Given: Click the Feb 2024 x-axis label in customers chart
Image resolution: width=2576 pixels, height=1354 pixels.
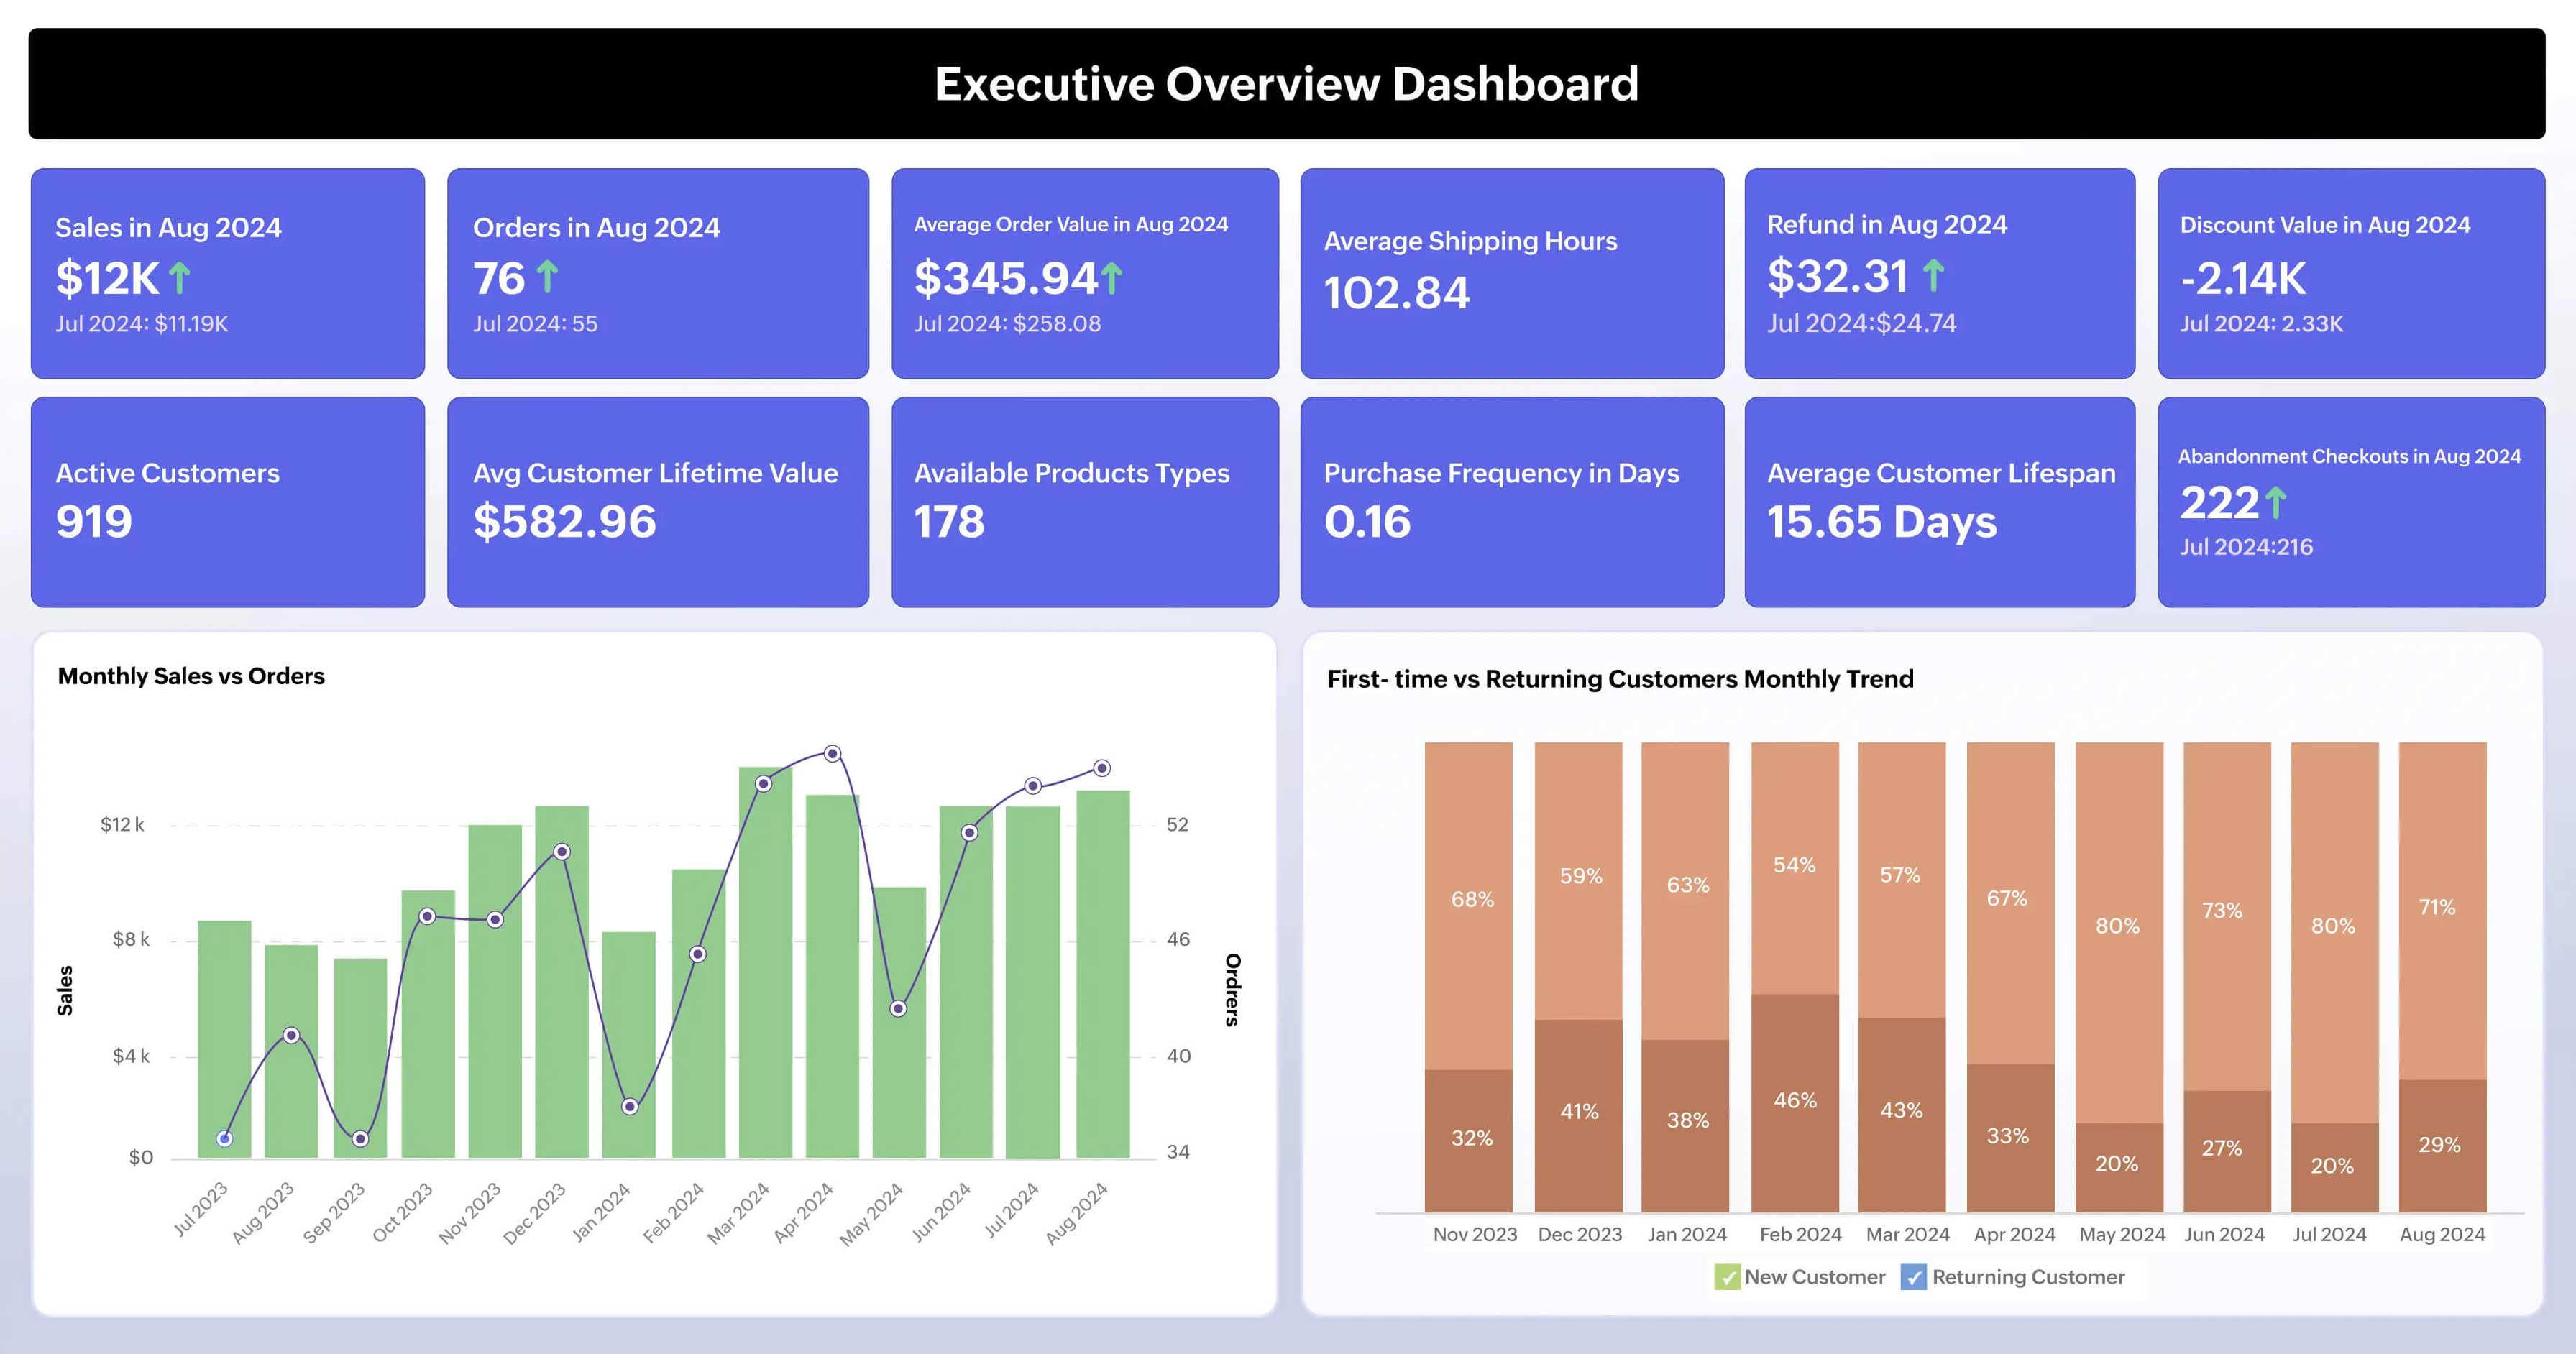Looking at the screenshot, I should pyautogui.click(x=1800, y=1235).
